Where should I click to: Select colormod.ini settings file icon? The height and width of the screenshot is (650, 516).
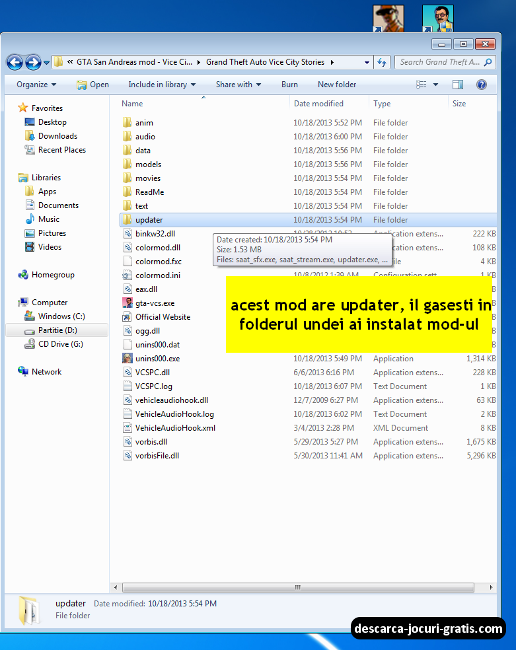[128, 275]
